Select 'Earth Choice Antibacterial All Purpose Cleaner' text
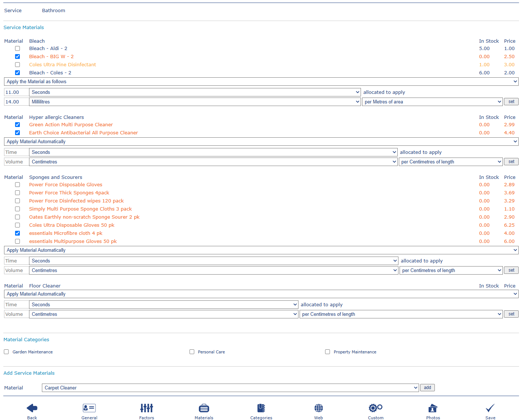 pos(83,133)
